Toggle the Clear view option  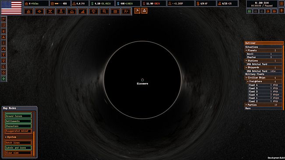pyautogui.click(x=18, y=153)
